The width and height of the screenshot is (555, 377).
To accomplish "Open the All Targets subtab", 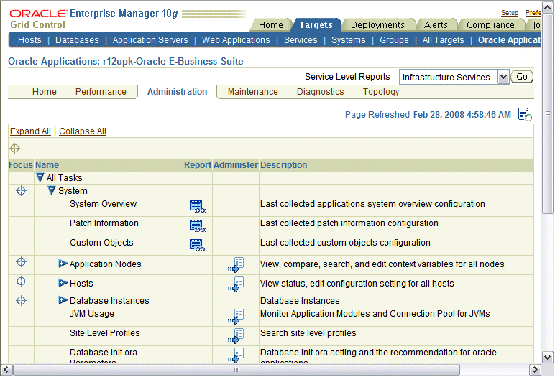I will [443, 40].
